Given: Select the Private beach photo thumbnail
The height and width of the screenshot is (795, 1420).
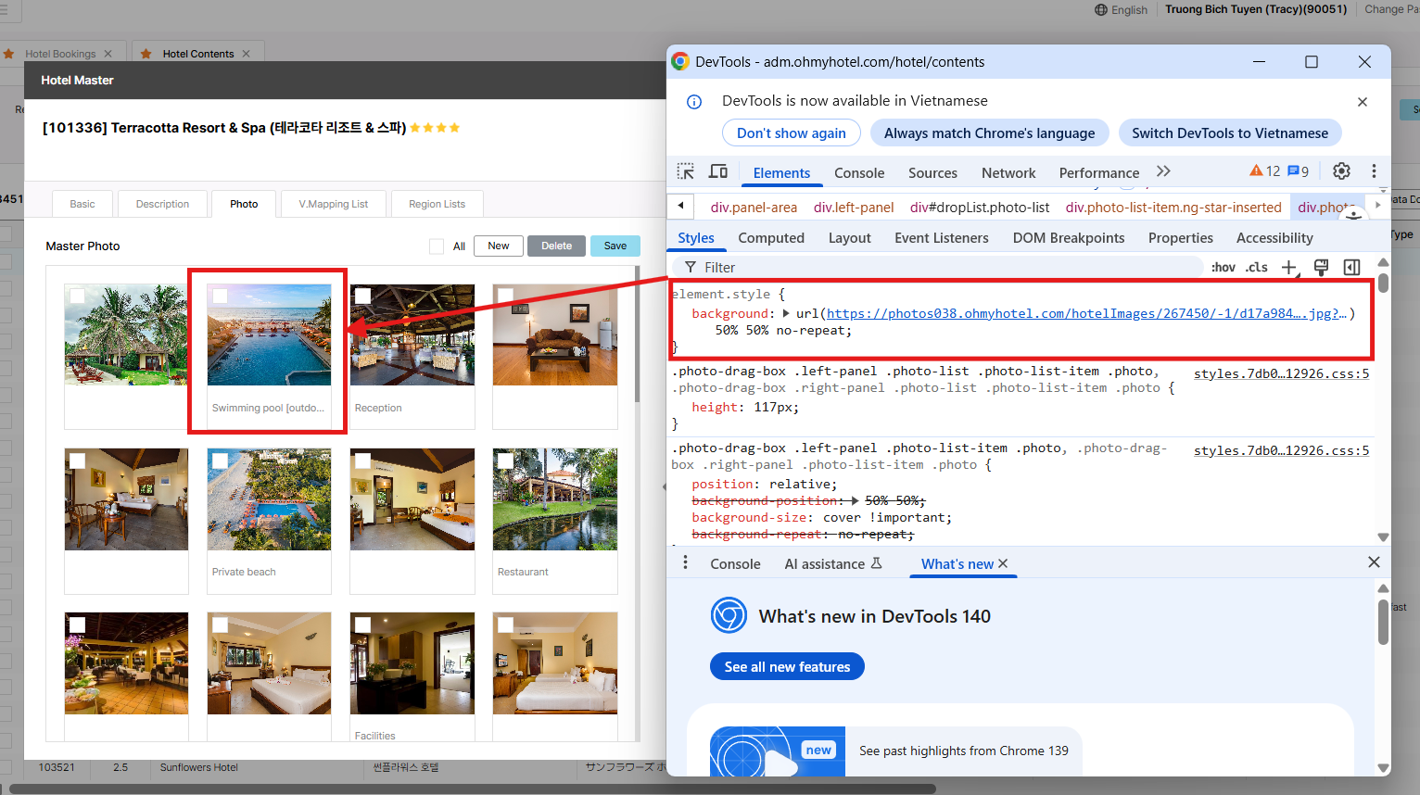Looking at the screenshot, I should point(269,499).
